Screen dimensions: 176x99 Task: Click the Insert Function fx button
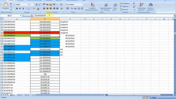[x=32, y=16]
